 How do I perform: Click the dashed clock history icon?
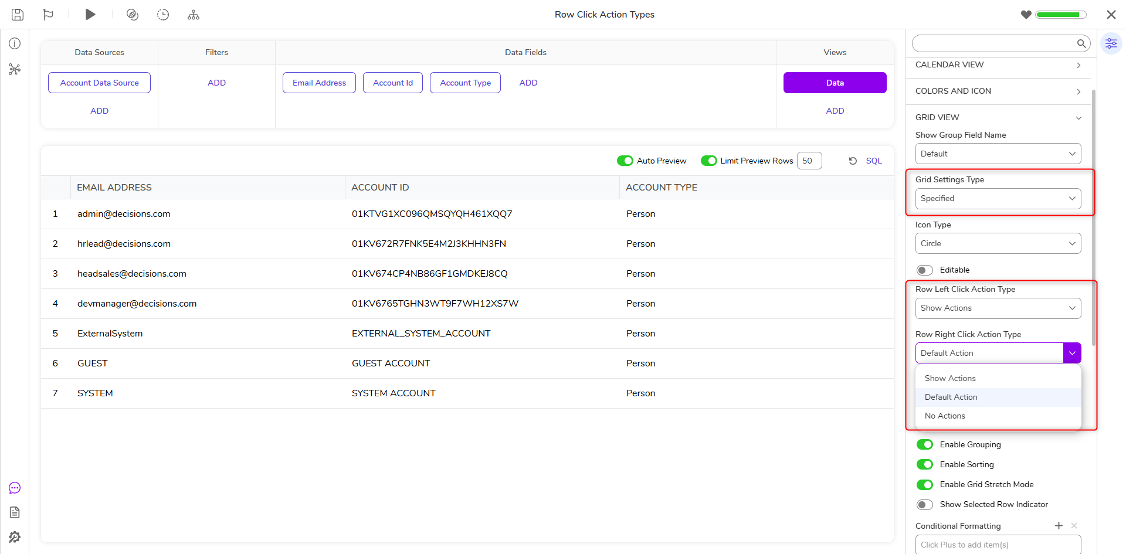pyautogui.click(x=163, y=15)
